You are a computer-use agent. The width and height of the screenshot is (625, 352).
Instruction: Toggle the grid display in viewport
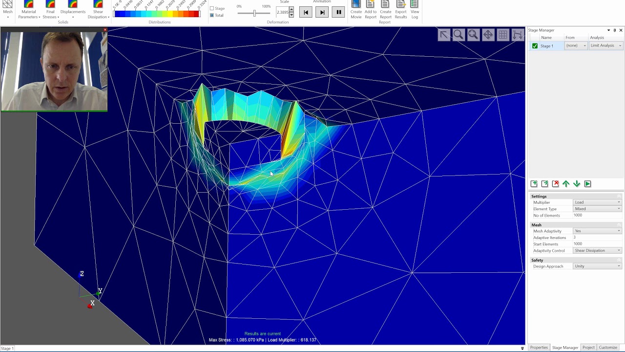(x=502, y=35)
